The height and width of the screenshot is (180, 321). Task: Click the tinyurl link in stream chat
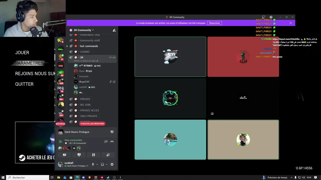point(286,39)
